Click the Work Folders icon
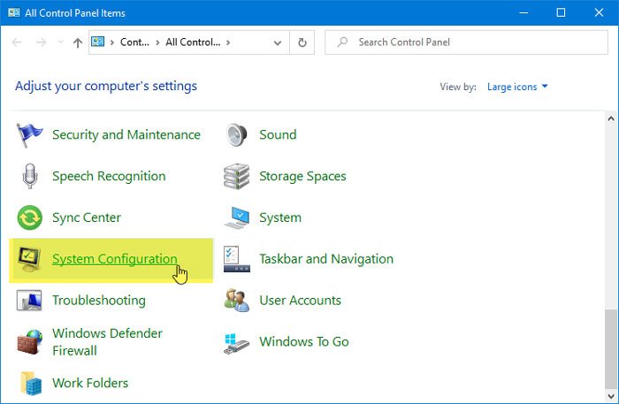This screenshot has height=404, width=619. [x=30, y=383]
